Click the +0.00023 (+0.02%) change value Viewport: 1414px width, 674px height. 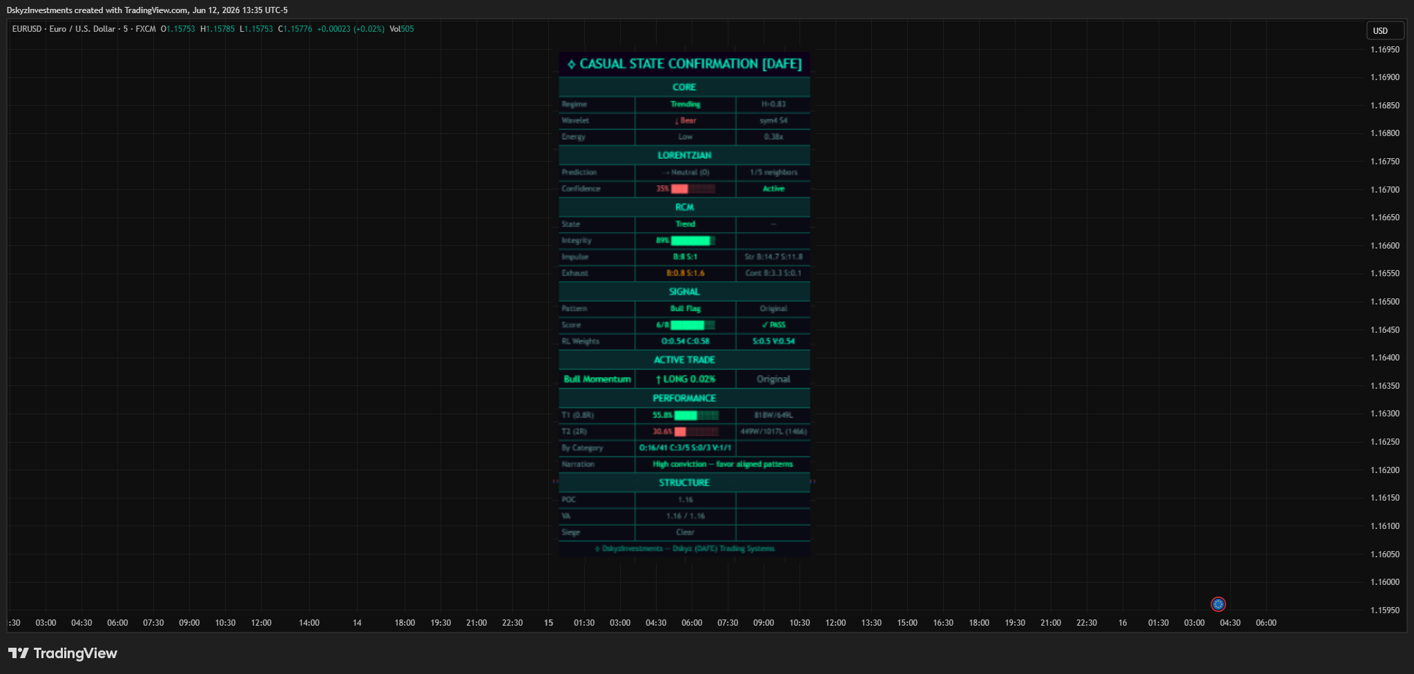click(x=351, y=29)
